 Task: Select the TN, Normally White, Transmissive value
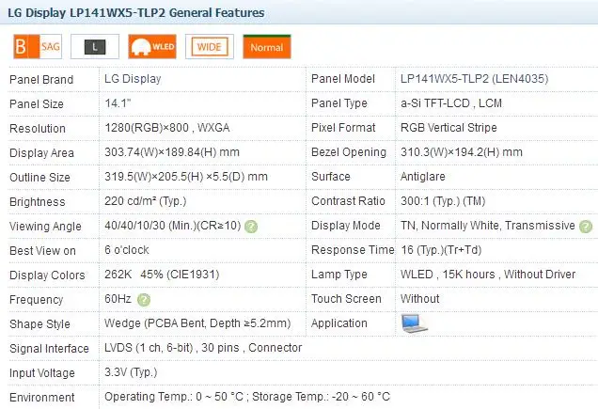[488, 226]
